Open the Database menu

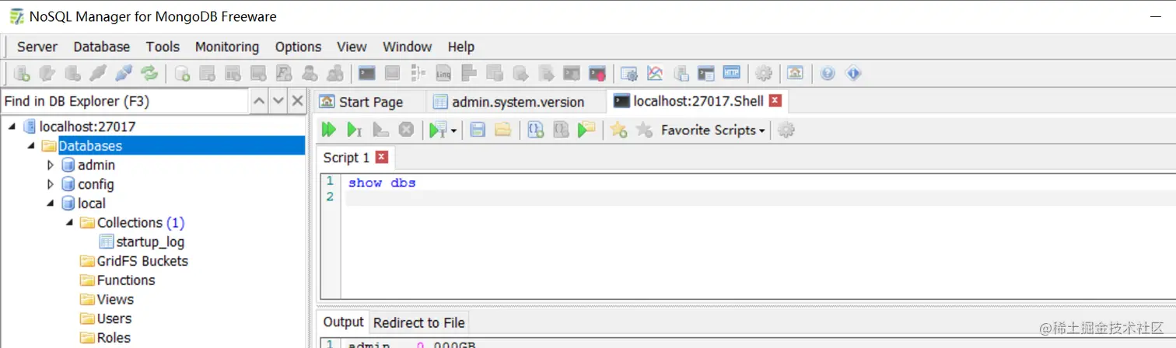tap(102, 47)
